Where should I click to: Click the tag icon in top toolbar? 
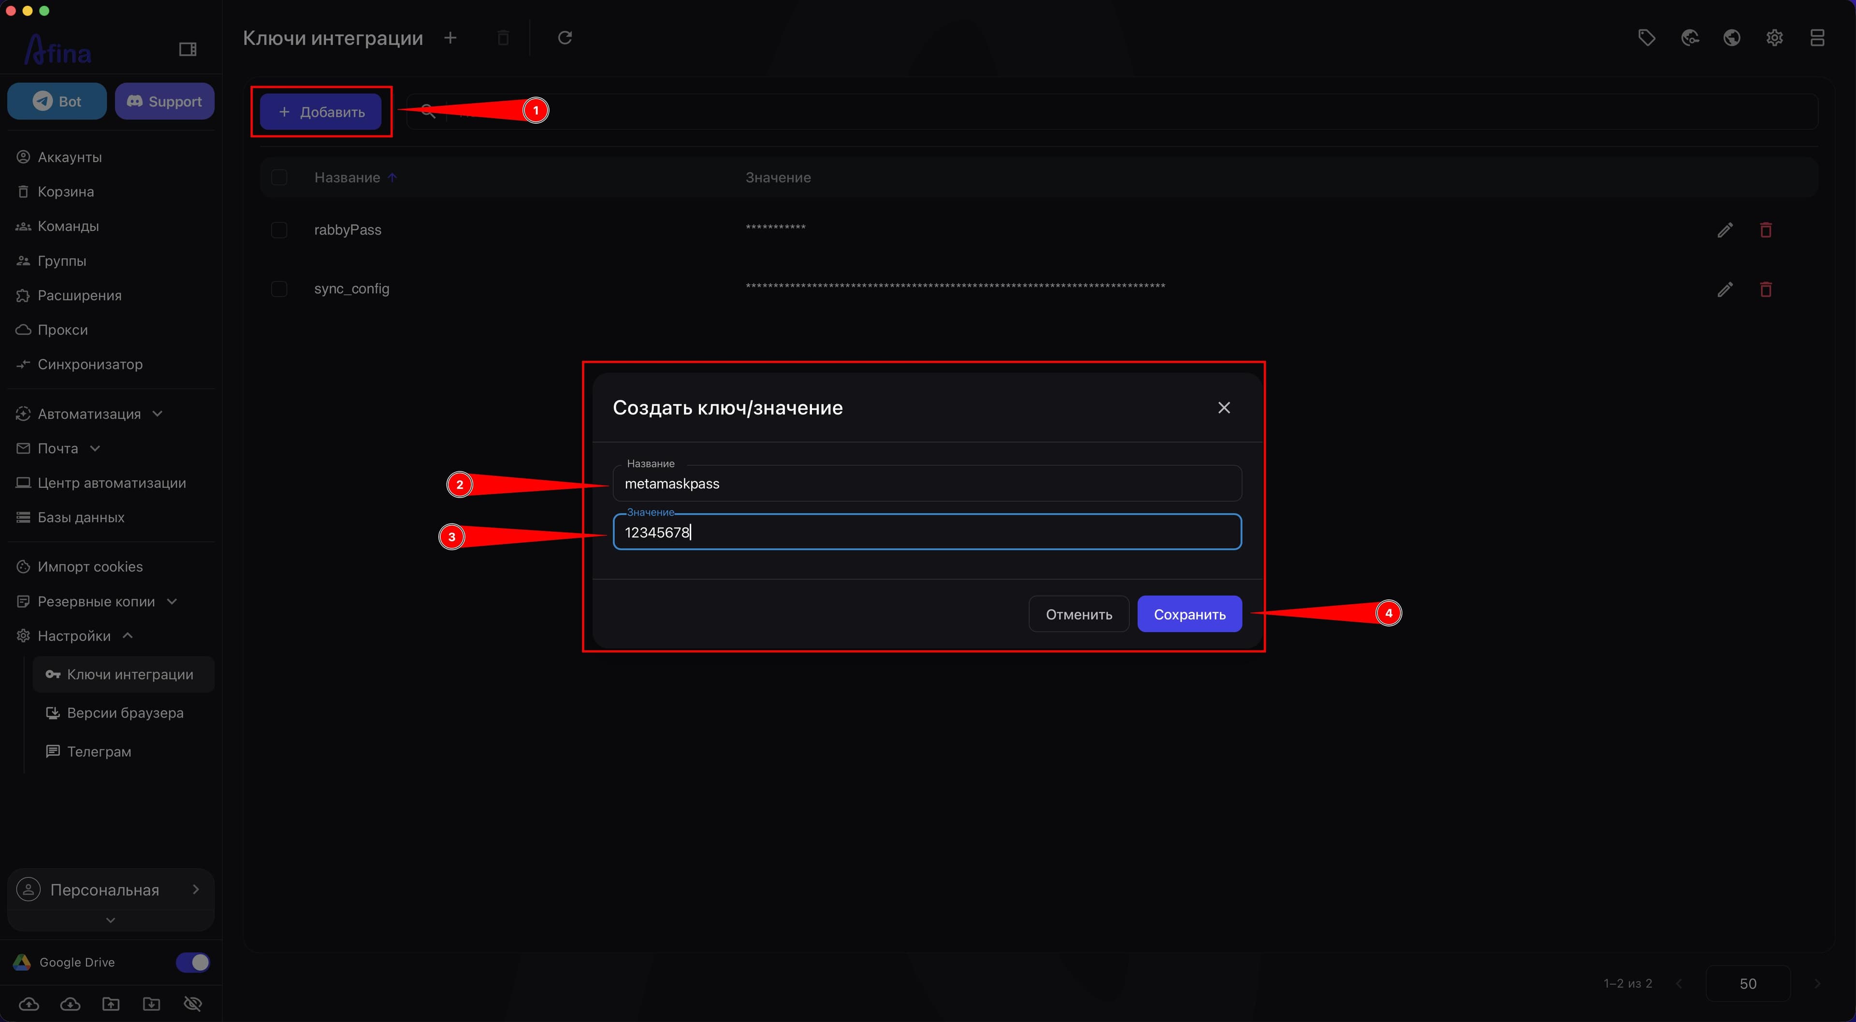[1646, 38]
